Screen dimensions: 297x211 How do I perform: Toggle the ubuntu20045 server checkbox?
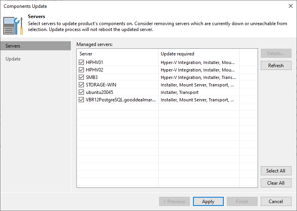[x=82, y=92]
